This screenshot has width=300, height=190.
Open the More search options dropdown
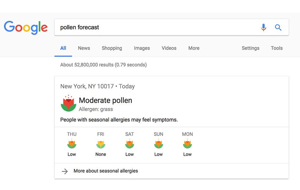pyautogui.click(x=194, y=48)
